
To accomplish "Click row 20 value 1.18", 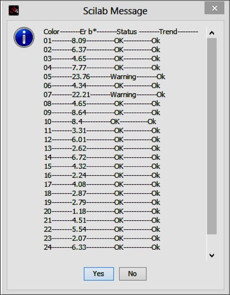I will (79, 211).
